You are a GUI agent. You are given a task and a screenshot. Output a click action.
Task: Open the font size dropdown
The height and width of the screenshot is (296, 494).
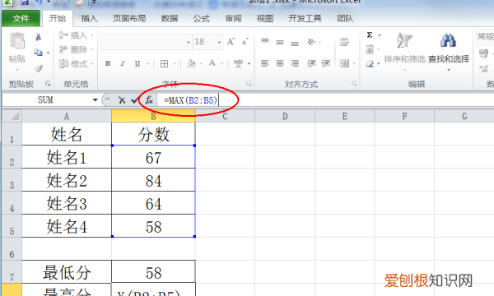tap(219, 42)
